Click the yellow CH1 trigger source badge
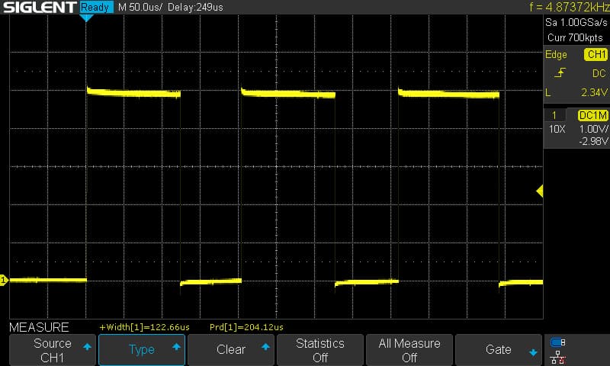This screenshot has height=366, width=610. coord(596,54)
